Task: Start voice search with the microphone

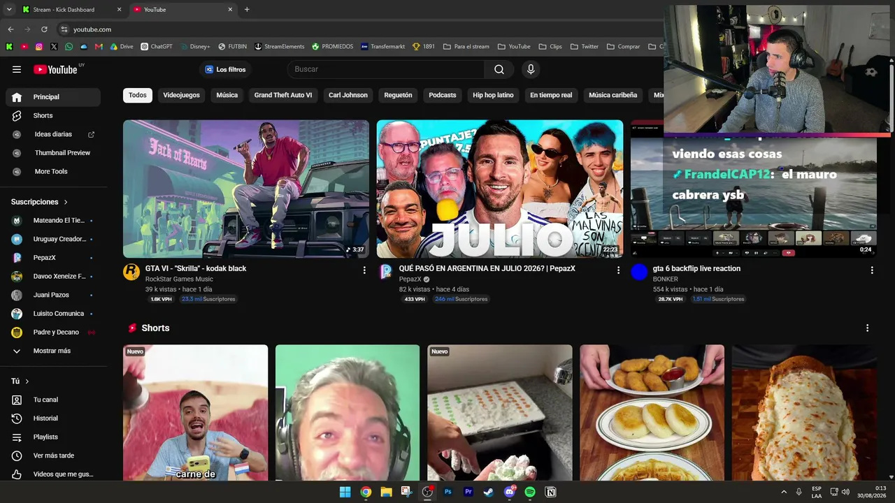Action: coord(531,69)
